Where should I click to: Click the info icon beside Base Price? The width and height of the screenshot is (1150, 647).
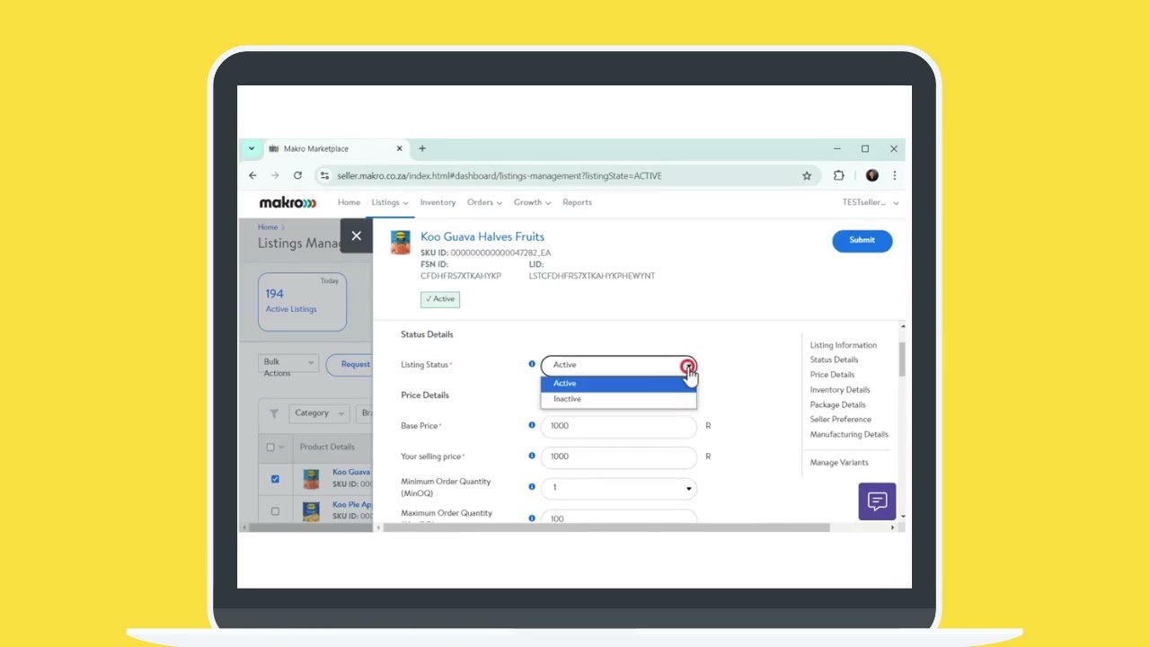pos(532,425)
